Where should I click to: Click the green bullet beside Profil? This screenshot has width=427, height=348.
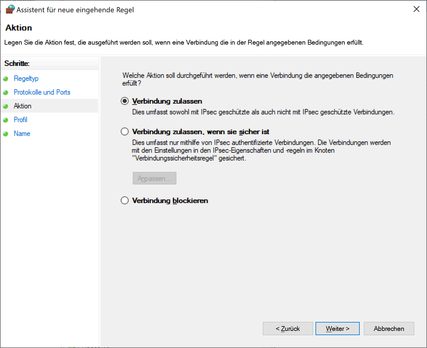5,120
